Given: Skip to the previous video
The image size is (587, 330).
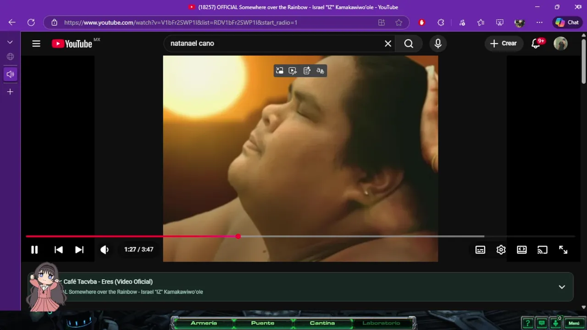Looking at the screenshot, I should pos(59,250).
